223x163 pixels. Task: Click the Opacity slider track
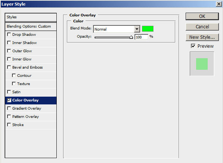click(x=114, y=37)
